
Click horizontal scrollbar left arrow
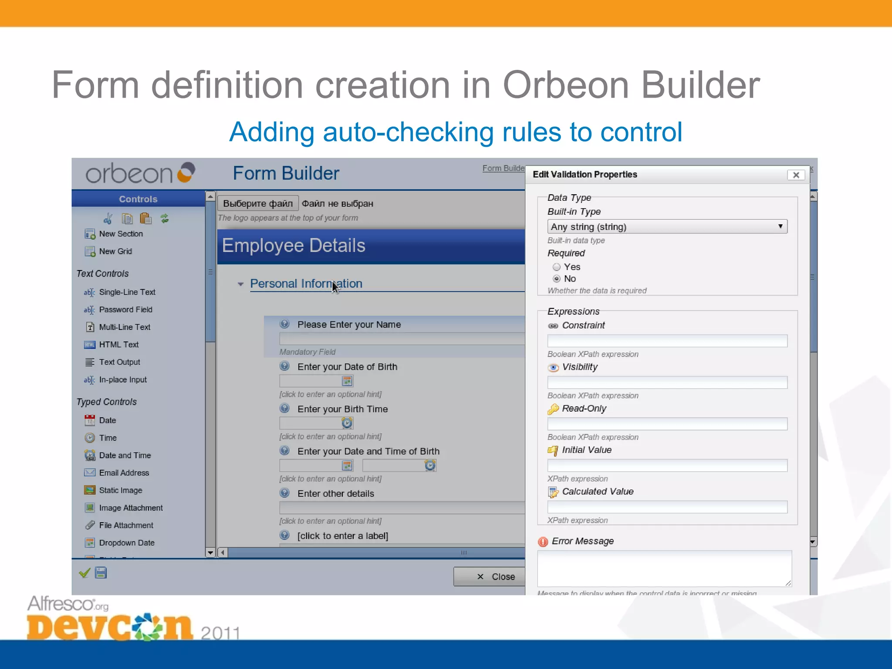223,553
